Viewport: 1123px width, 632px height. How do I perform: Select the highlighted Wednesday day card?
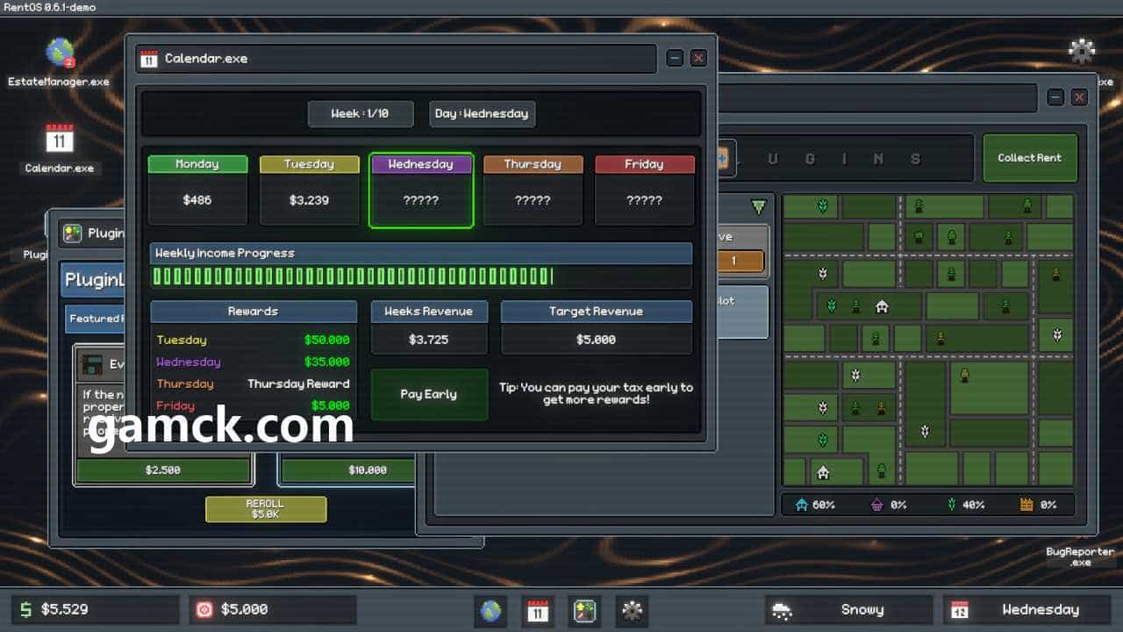(x=421, y=190)
